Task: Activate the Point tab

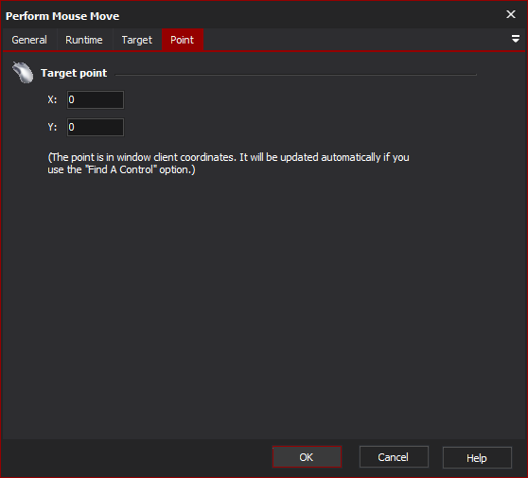Action: pyautogui.click(x=183, y=40)
